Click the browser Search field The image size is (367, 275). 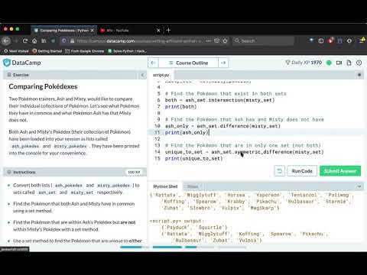(263, 40)
